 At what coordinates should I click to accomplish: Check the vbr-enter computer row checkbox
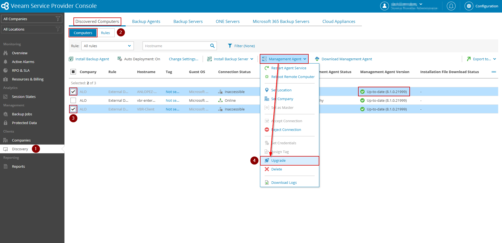73,100
